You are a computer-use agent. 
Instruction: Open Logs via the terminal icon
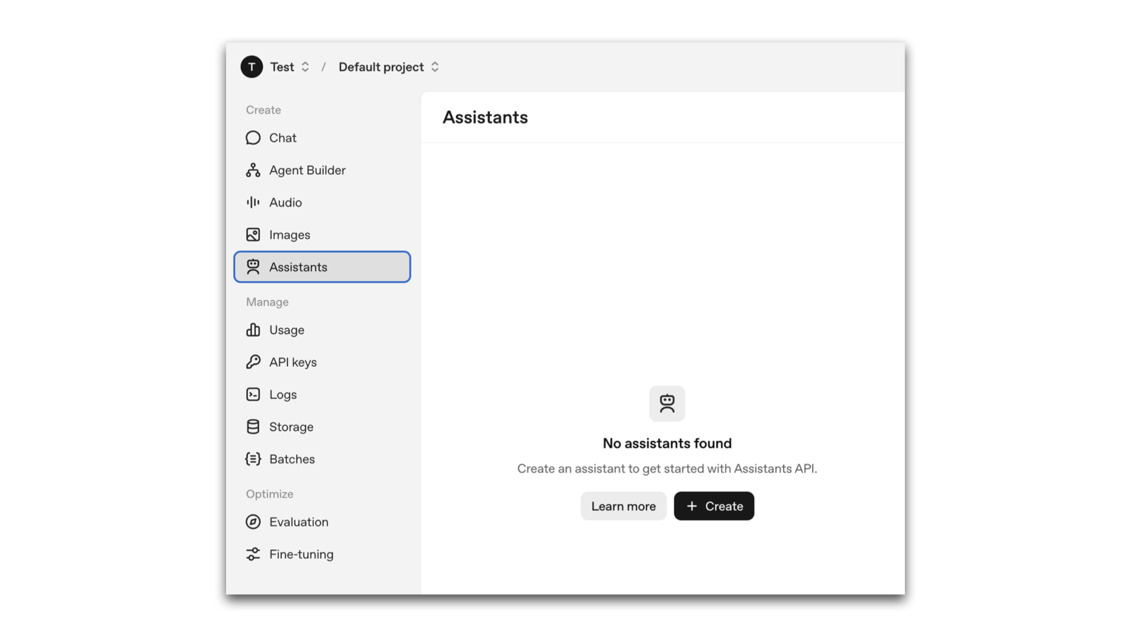pos(253,395)
